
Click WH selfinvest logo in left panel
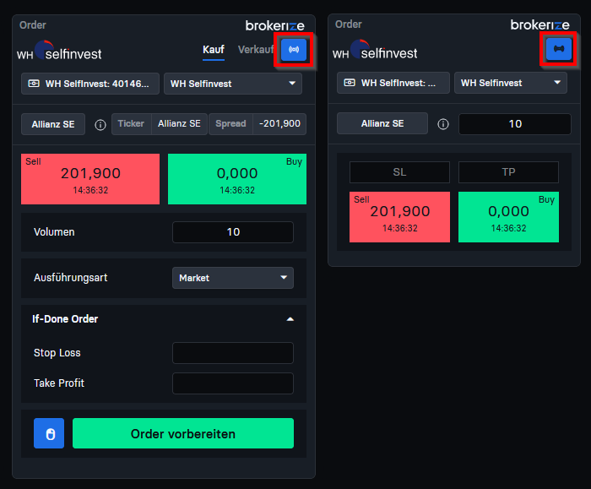click(x=59, y=52)
